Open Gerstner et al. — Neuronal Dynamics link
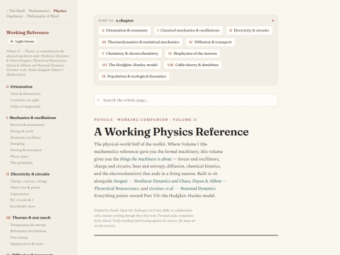Screen dimensions: 340x255 [183, 189]
